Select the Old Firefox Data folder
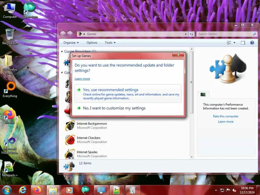Viewport: 260px width, 195px height. [10, 65]
